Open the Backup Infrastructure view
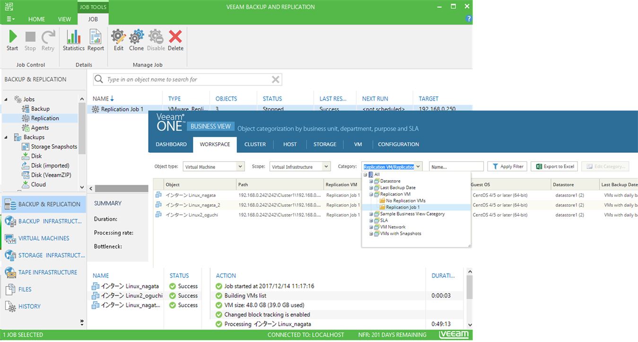 (44, 221)
